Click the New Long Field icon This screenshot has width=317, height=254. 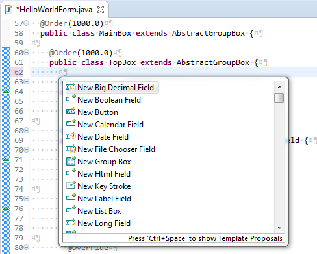(x=71, y=223)
